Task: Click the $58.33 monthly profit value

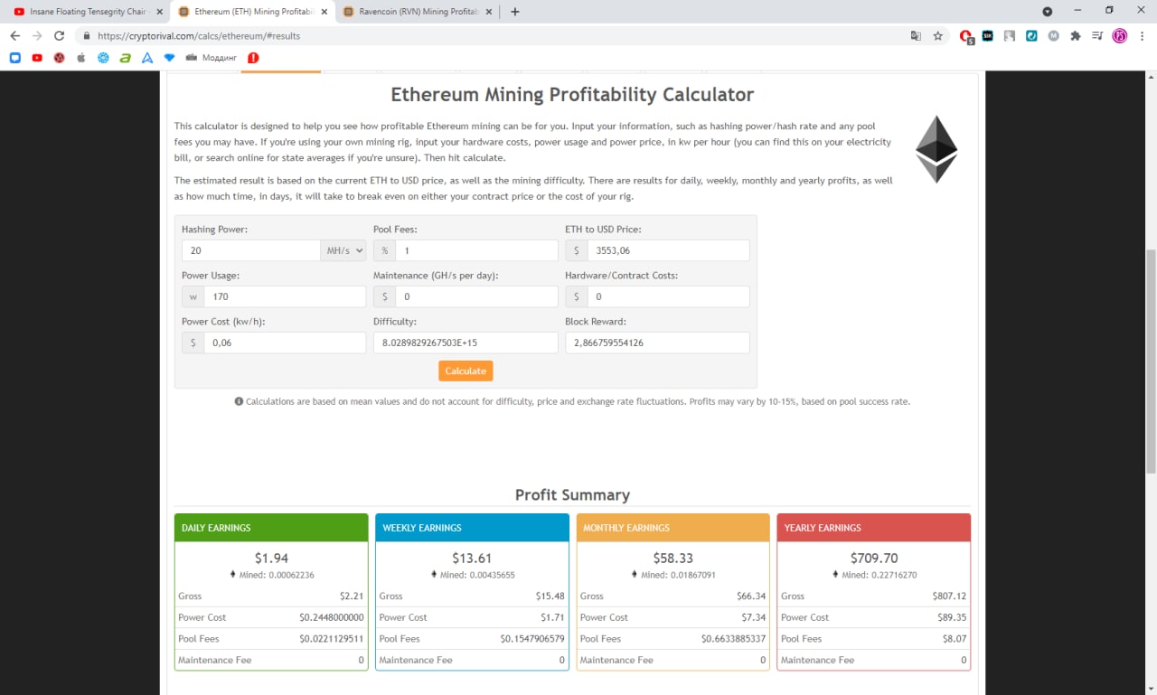Action: (x=673, y=558)
